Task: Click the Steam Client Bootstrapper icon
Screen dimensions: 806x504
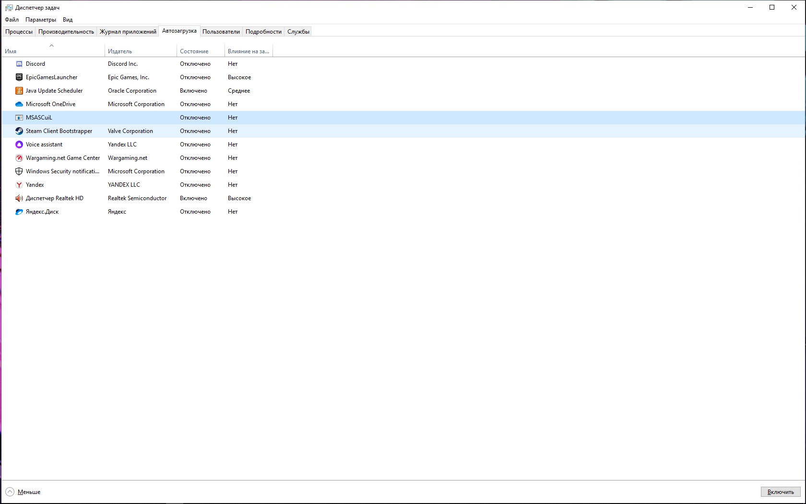Action: pos(19,131)
